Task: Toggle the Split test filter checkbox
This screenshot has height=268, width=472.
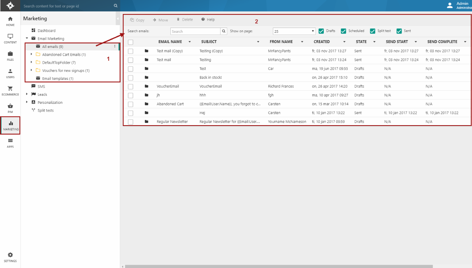Action: click(372, 31)
